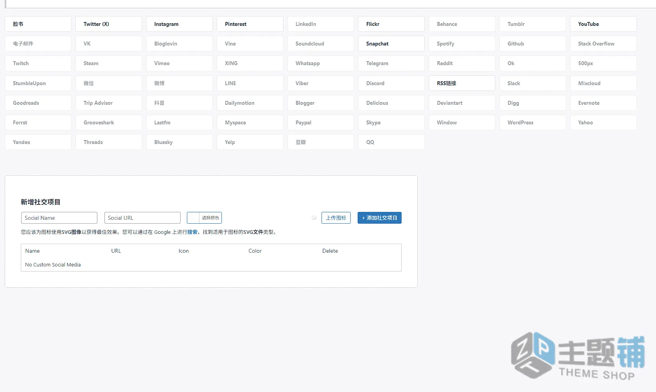Enable the Steam social item
This screenshot has height=392, width=656.
tap(109, 63)
